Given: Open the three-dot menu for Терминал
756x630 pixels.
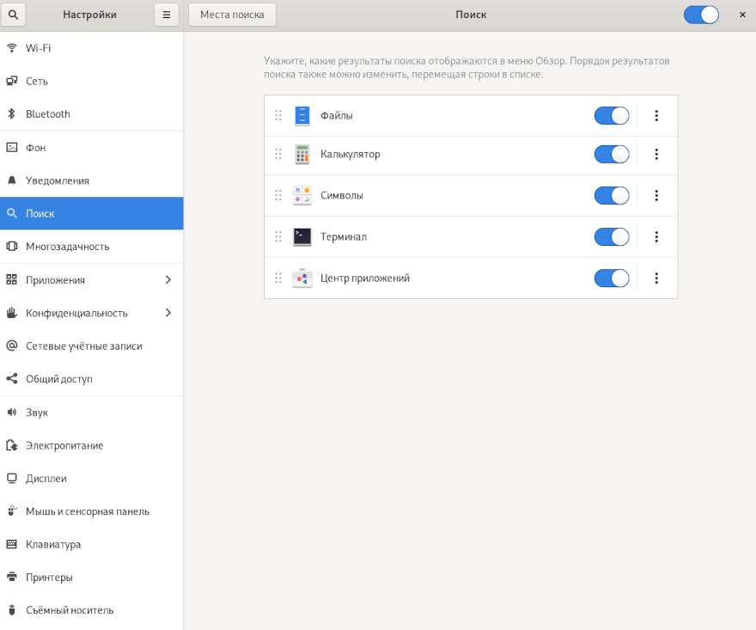Looking at the screenshot, I should tap(656, 237).
